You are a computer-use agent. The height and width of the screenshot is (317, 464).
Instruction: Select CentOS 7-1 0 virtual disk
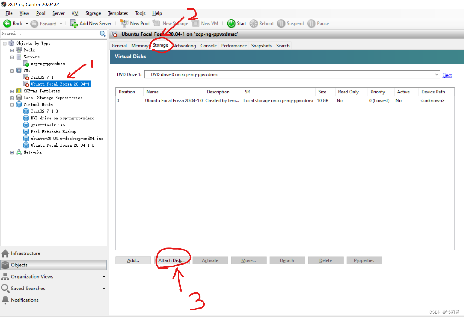(x=44, y=111)
